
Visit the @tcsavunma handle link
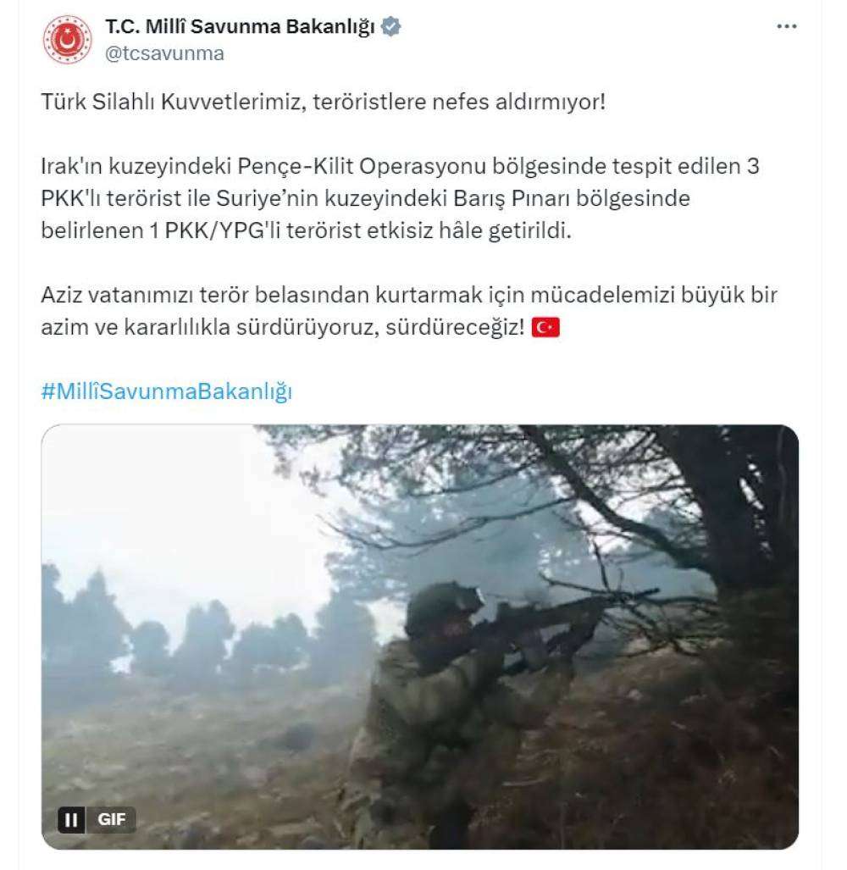(x=164, y=53)
